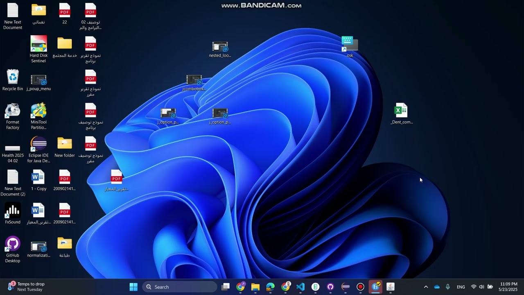Open Visual Studio Code from taskbar
Screen dimensions: 524x295
pyautogui.click(x=300, y=287)
